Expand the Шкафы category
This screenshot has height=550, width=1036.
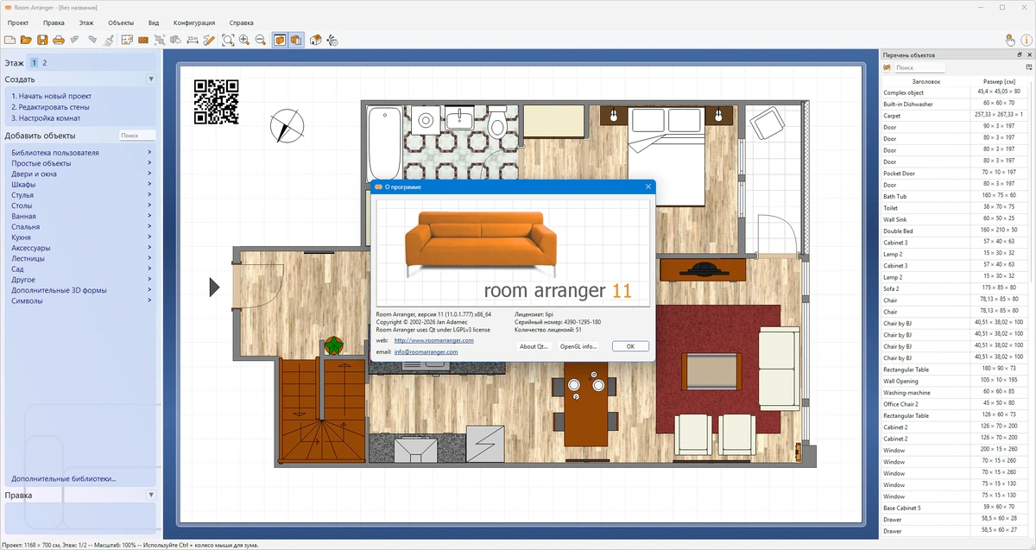tap(81, 184)
